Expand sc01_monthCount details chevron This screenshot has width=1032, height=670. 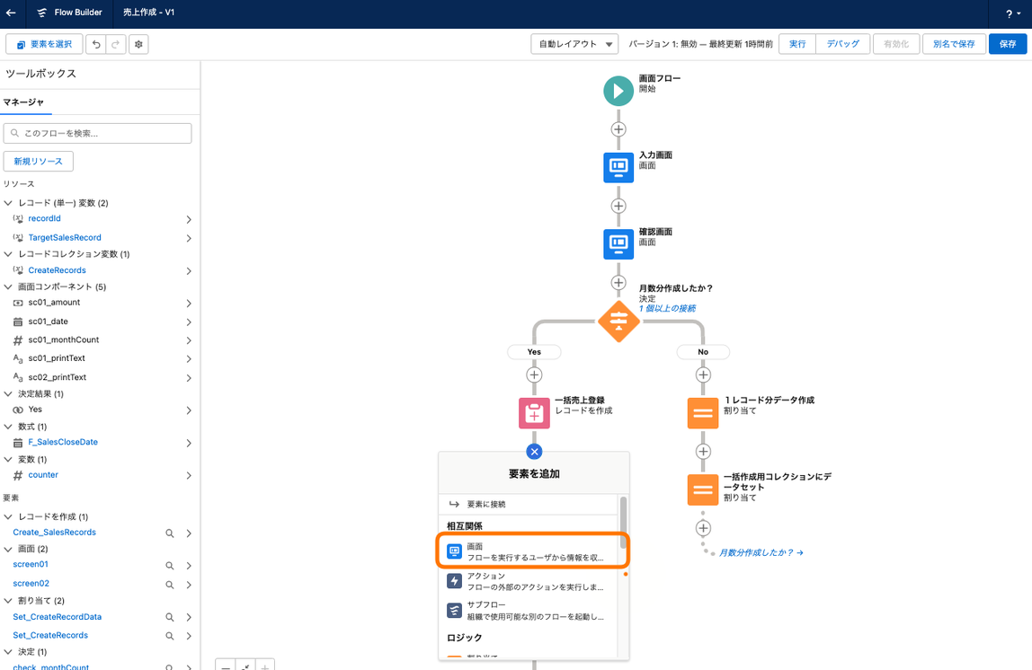[x=189, y=340]
